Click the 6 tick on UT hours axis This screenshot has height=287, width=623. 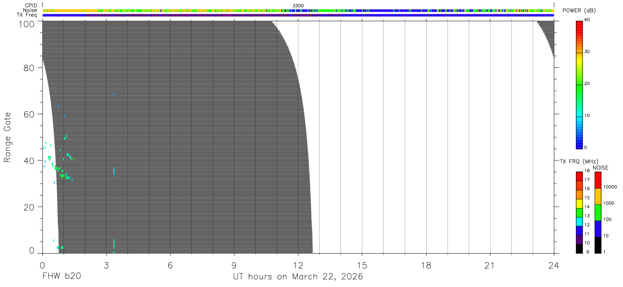click(170, 265)
